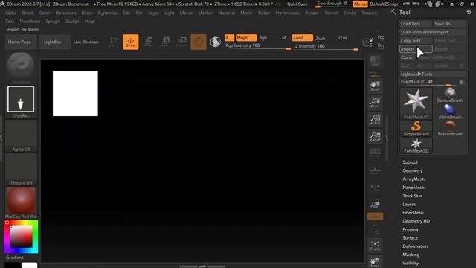Click the Frame icon in right shelf

(375, 246)
